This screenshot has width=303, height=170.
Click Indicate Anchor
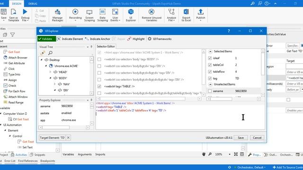pyautogui.click(x=98, y=39)
